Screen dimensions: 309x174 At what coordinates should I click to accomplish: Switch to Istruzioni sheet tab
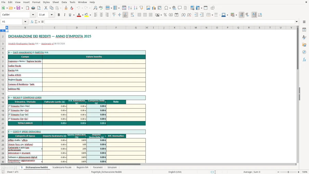112,167
